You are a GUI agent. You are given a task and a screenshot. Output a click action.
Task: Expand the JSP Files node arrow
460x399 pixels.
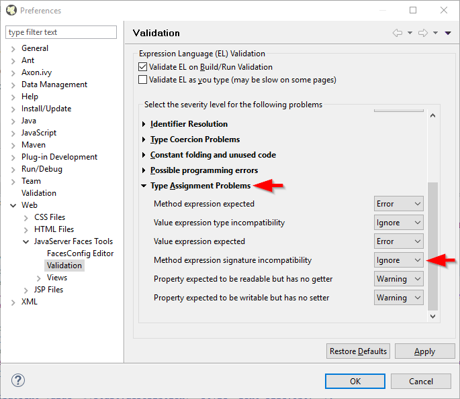[26, 290]
